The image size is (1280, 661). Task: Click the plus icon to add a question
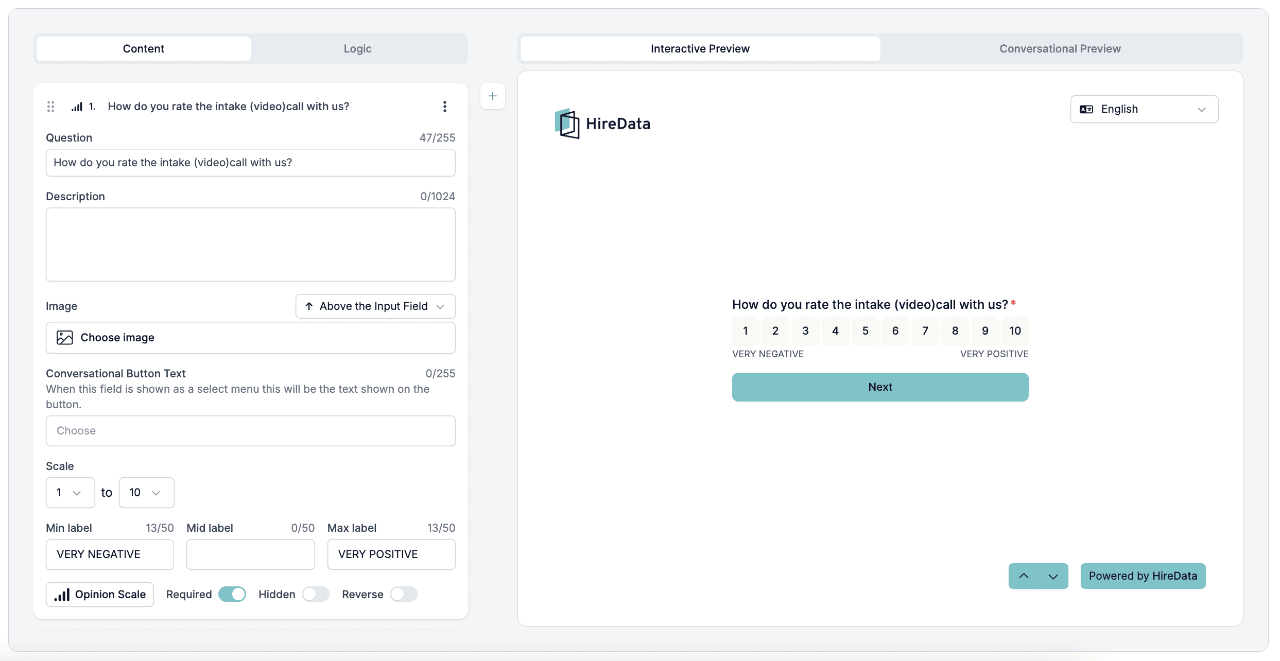493,96
